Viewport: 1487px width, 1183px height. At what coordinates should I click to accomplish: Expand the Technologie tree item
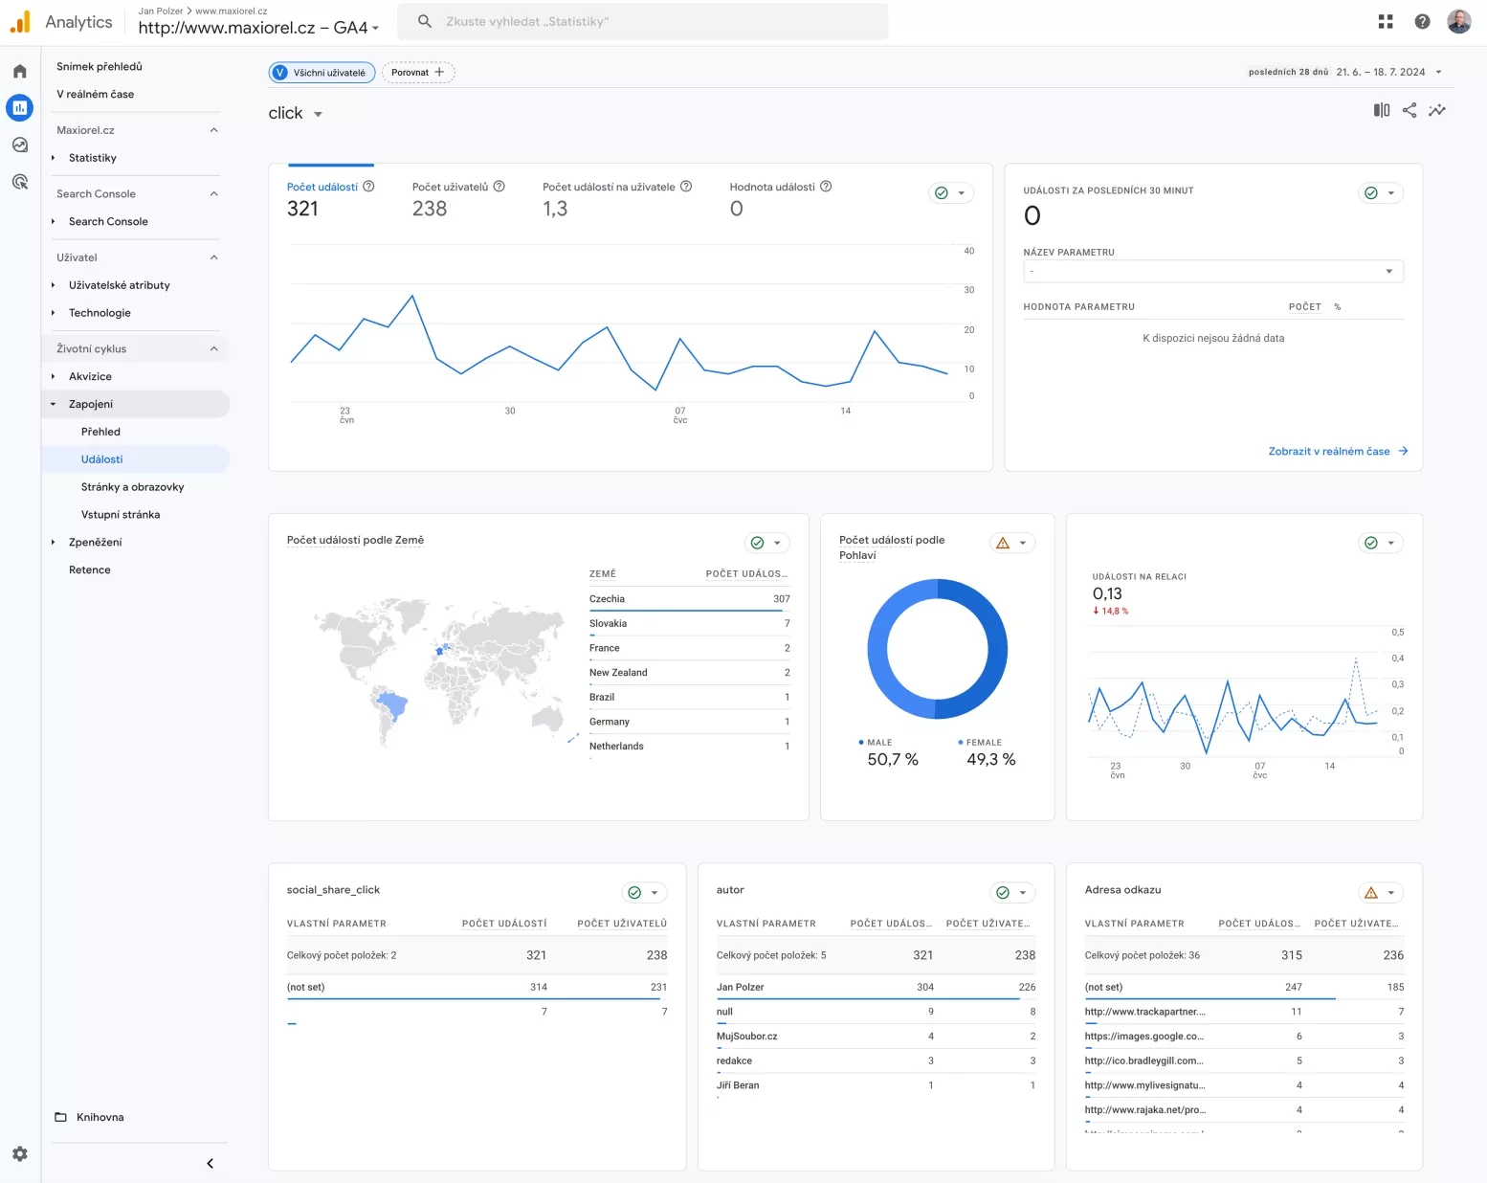tap(54, 313)
